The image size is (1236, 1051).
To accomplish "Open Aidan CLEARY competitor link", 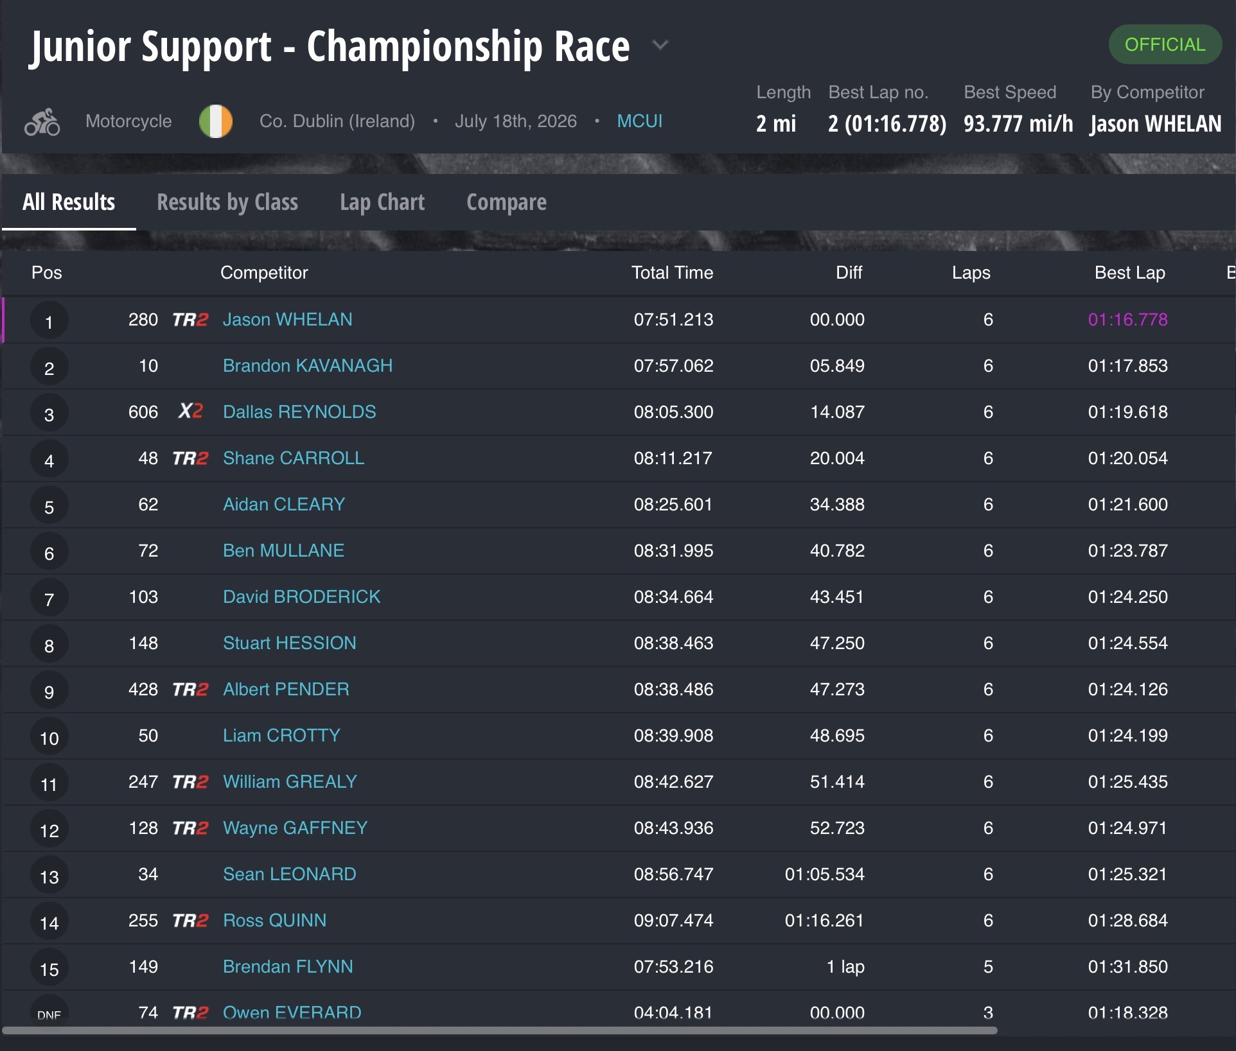I will click(284, 505).
